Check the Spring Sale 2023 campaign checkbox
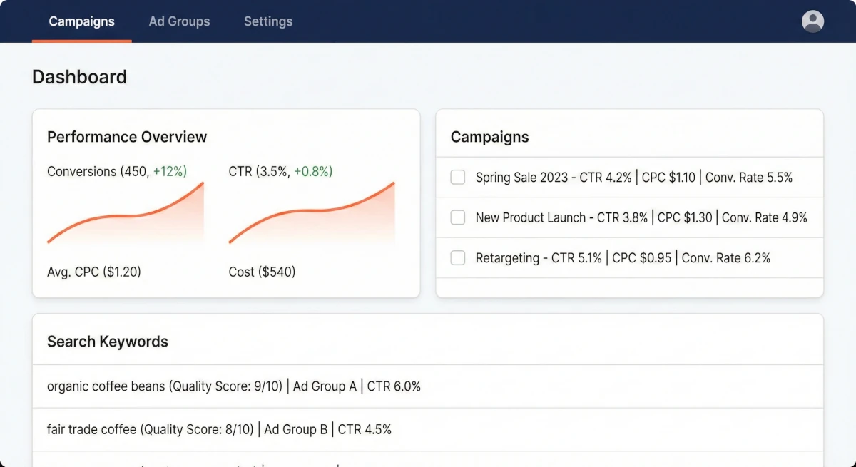 tap(457, 177)
